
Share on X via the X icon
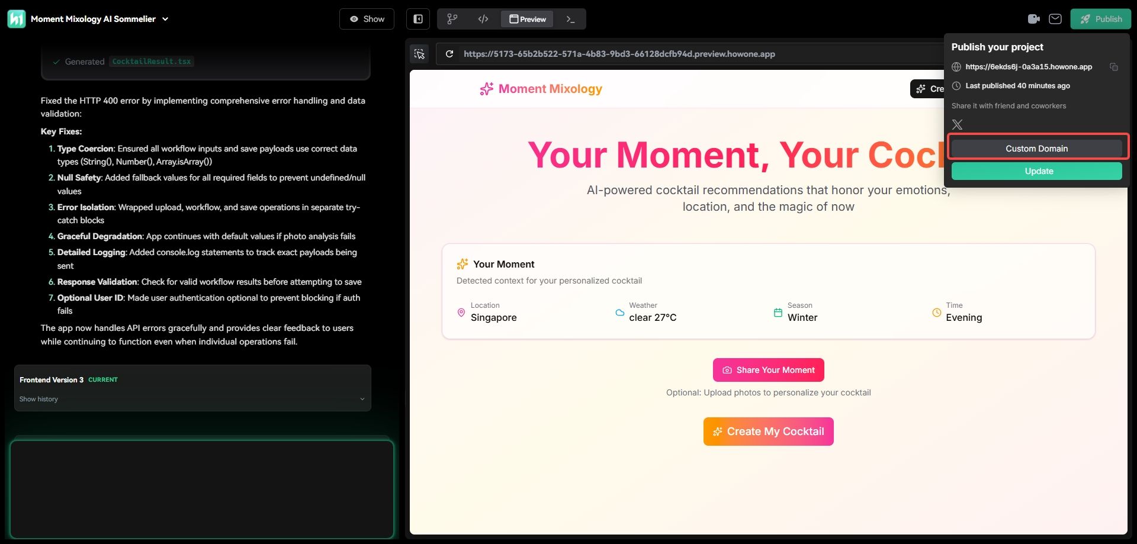957,124
